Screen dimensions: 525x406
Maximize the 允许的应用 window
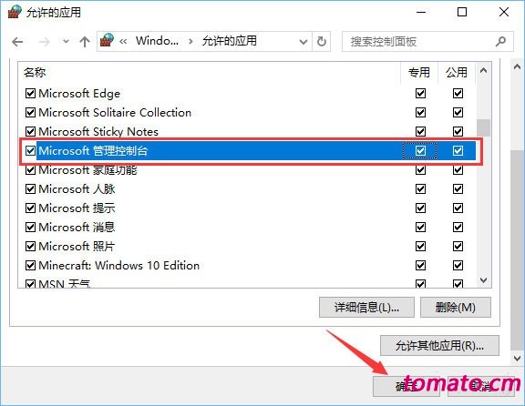pos(462,13)
